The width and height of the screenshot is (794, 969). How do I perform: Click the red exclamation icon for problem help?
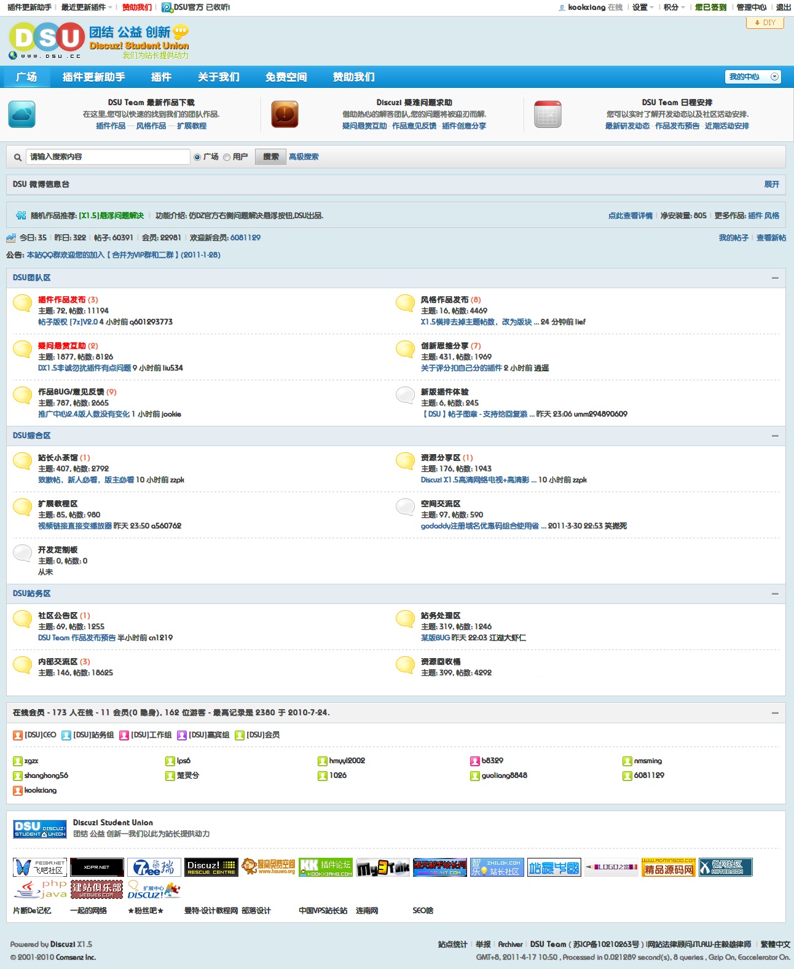pos(285,114)
